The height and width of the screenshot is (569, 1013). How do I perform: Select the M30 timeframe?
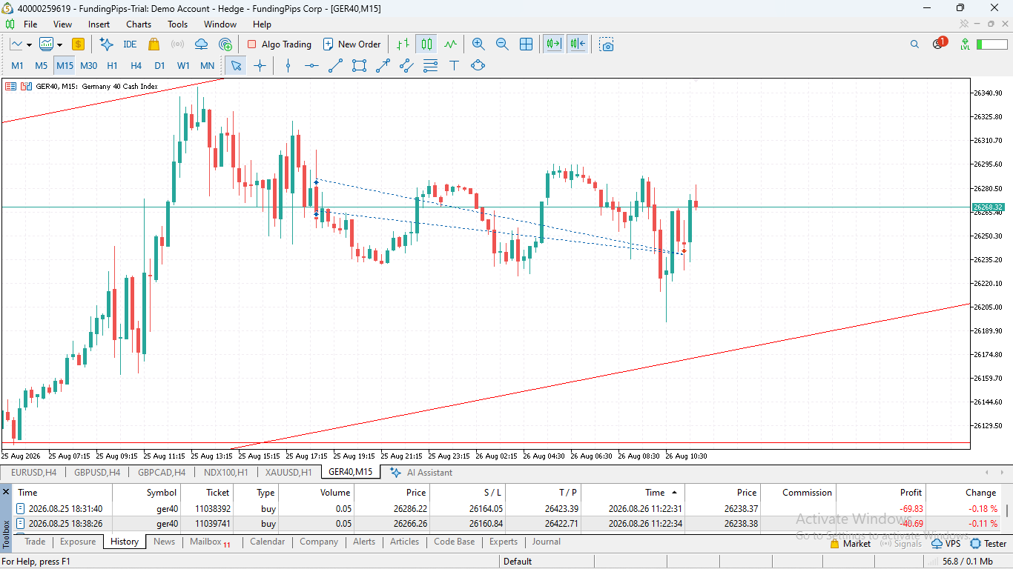(x=88, y=65)
